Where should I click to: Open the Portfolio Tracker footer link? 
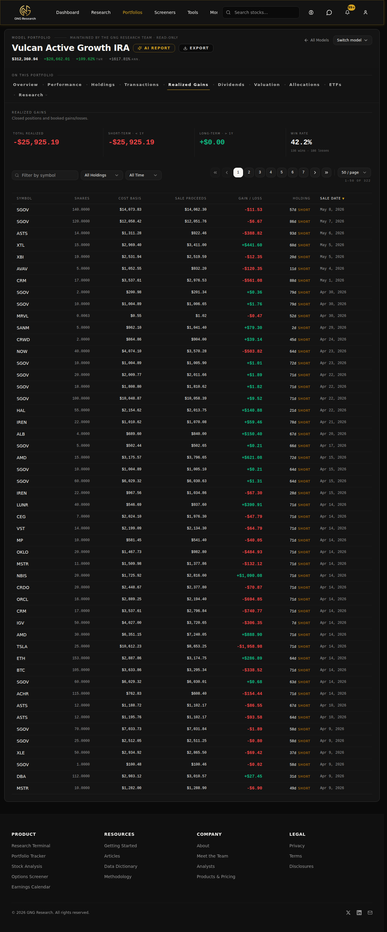point(28,856)
